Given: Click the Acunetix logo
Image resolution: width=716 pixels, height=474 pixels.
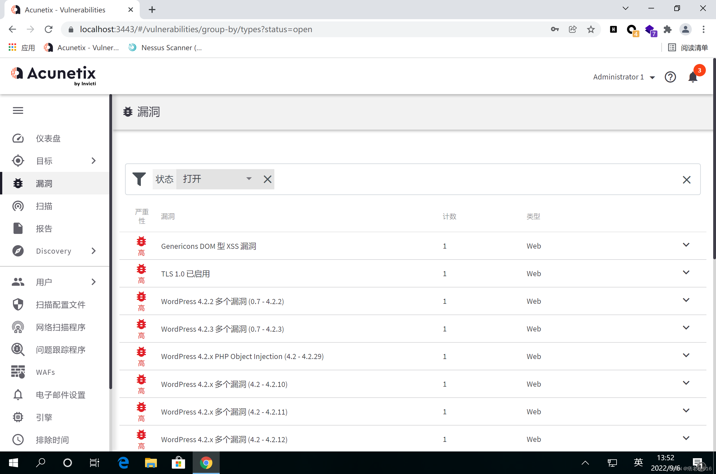Looking at the screenshot, I should coord(54,76).
